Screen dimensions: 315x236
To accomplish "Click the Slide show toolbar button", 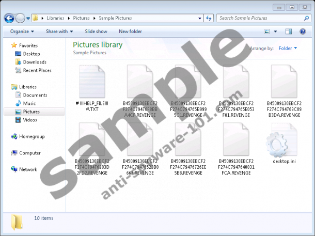I will 96,32.
